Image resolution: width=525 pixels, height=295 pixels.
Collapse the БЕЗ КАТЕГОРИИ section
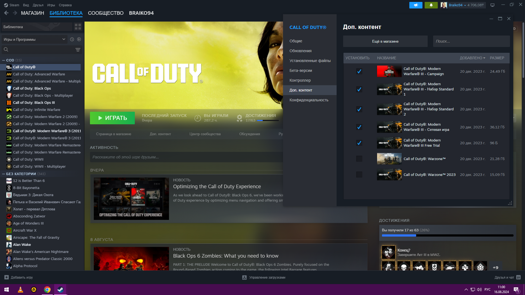[x=4, y=174]
